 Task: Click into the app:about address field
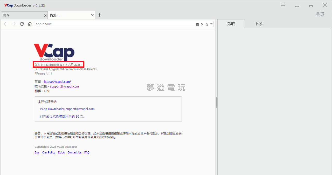coord(114,24)
